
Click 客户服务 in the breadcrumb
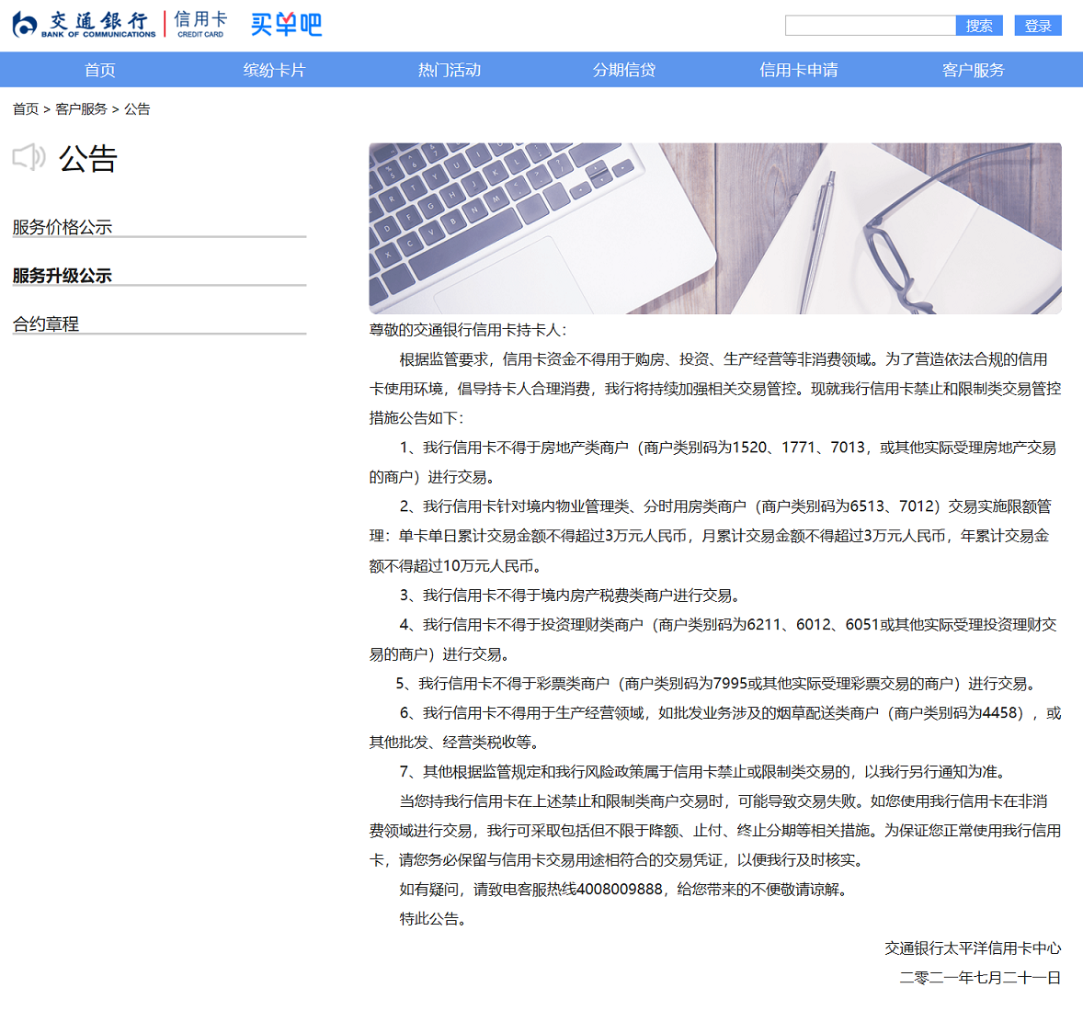[x=82, y=109]
